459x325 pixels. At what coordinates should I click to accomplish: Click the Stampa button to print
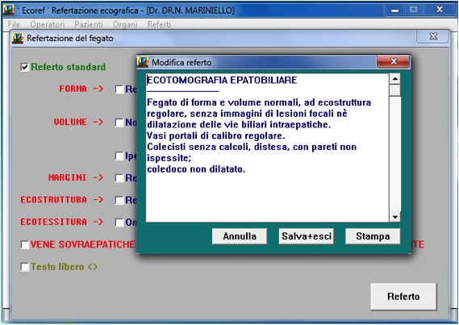373,236
